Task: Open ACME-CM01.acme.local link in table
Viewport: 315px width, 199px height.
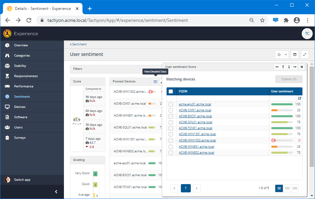Action: [195, 110]
